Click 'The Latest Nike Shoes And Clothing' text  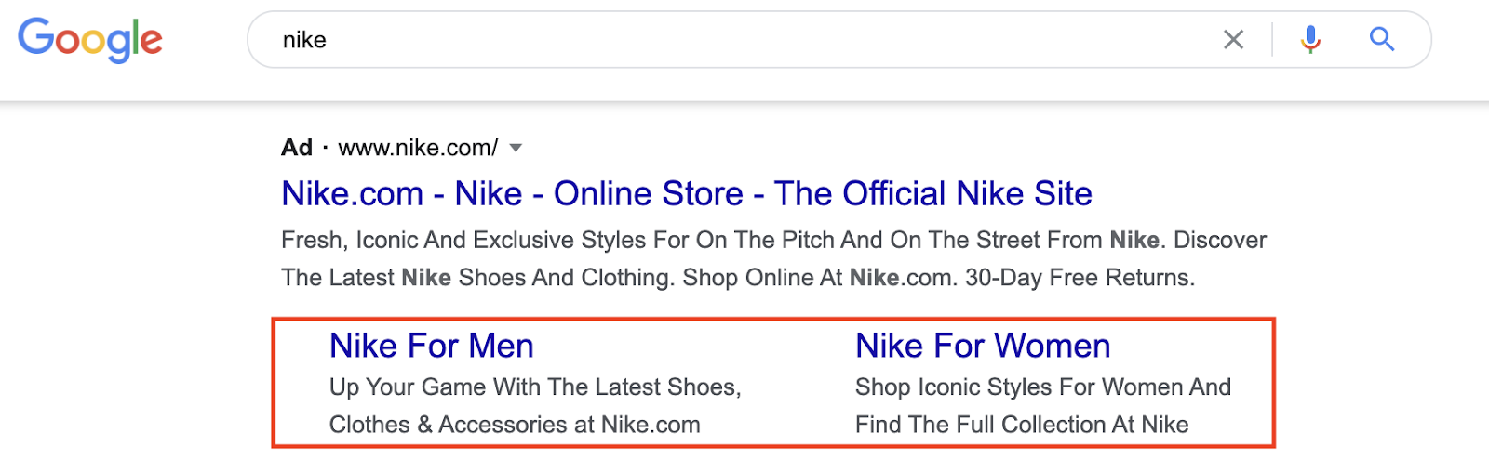pyautogui.click(x=477, y=278)
